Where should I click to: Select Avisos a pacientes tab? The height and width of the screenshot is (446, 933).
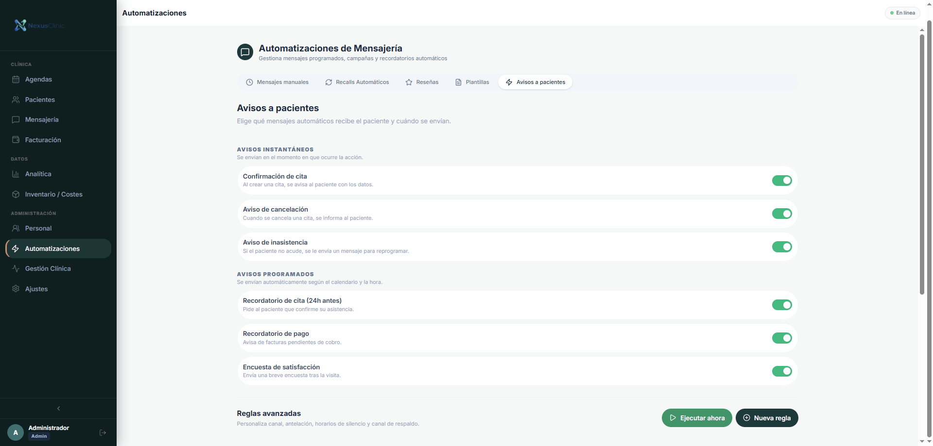pyautogui.click(x=535, y=82)
